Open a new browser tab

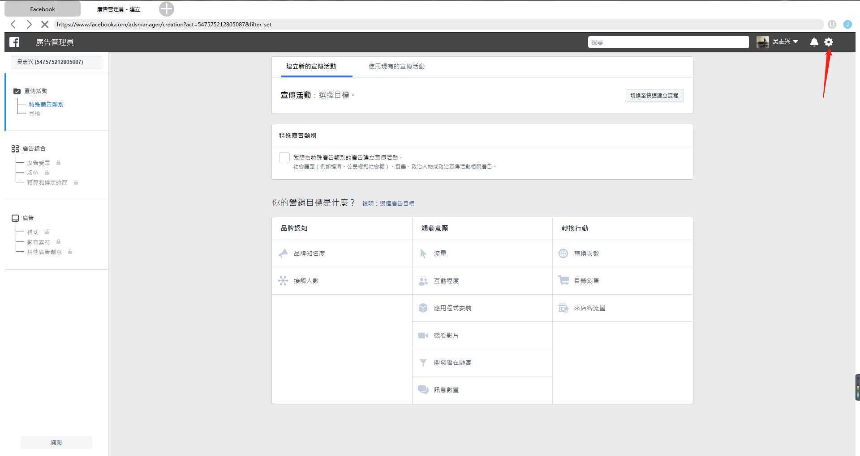(x=167, y=9)
